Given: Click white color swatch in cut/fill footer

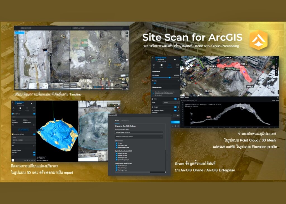Looking at the screenshot, I should pos(13,160).
